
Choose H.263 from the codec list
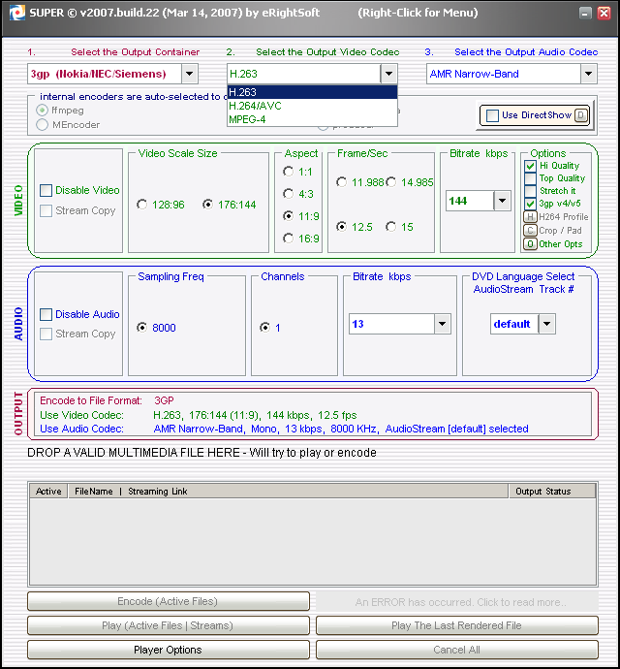(313, 92)
